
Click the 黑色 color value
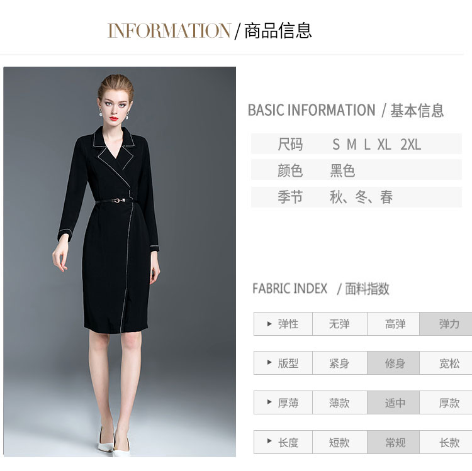click(x=342, y=170)
